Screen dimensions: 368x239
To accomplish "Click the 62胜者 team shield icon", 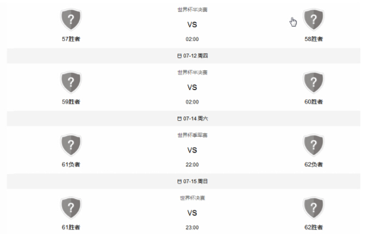I will click(x=314, y=208).
